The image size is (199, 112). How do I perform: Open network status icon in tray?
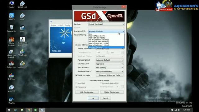point(175,110)
